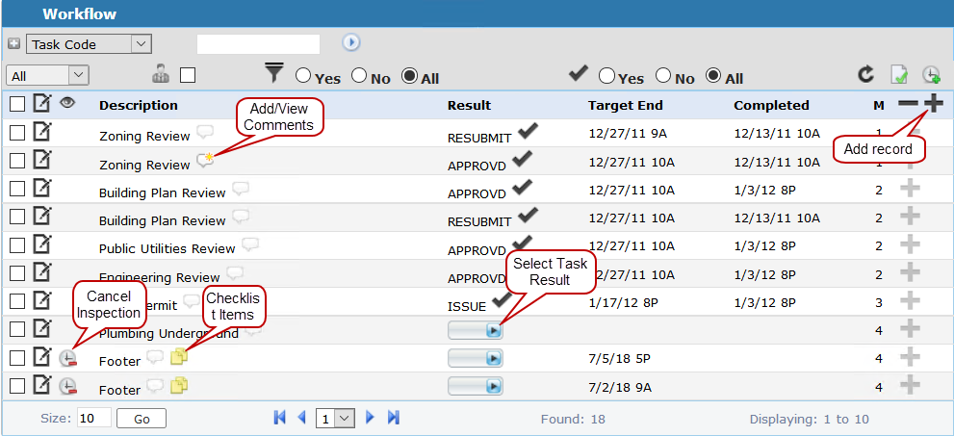Open result dropdown for Plumbing Underground

(x=476, y=330)
